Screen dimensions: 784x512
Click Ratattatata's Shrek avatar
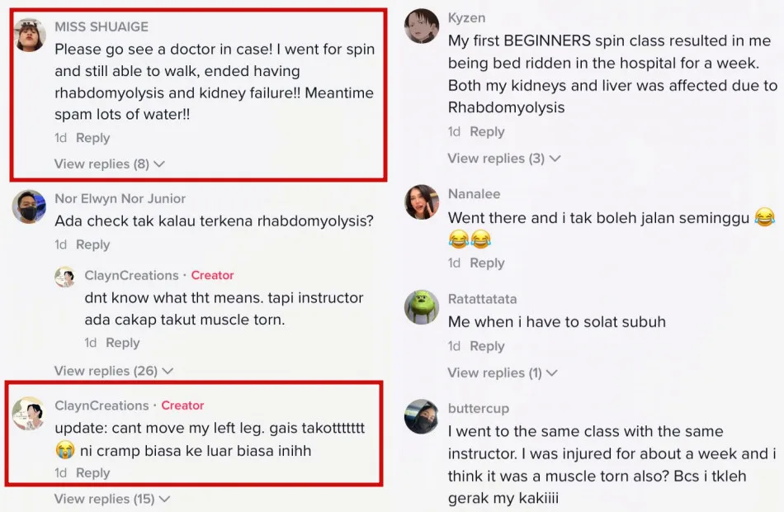(x=422, y=307)
